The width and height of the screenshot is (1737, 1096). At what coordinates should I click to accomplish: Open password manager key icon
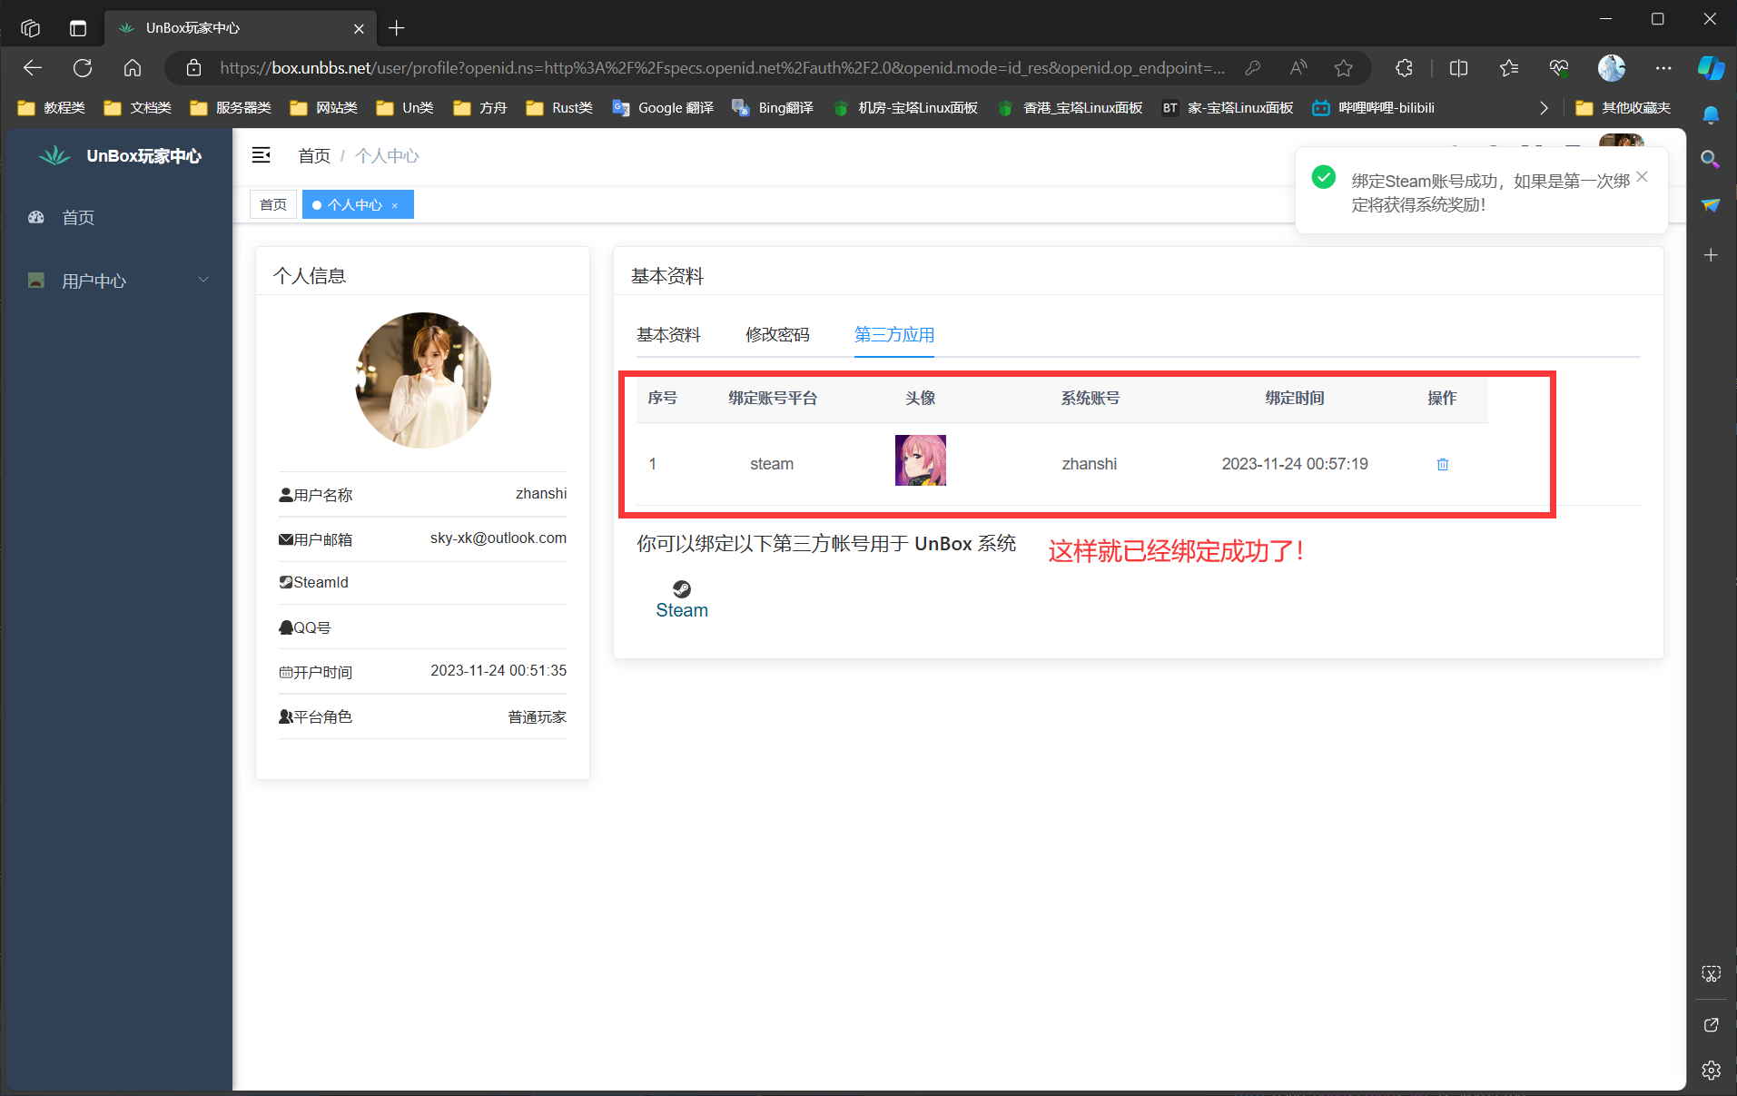point(1253,68)
